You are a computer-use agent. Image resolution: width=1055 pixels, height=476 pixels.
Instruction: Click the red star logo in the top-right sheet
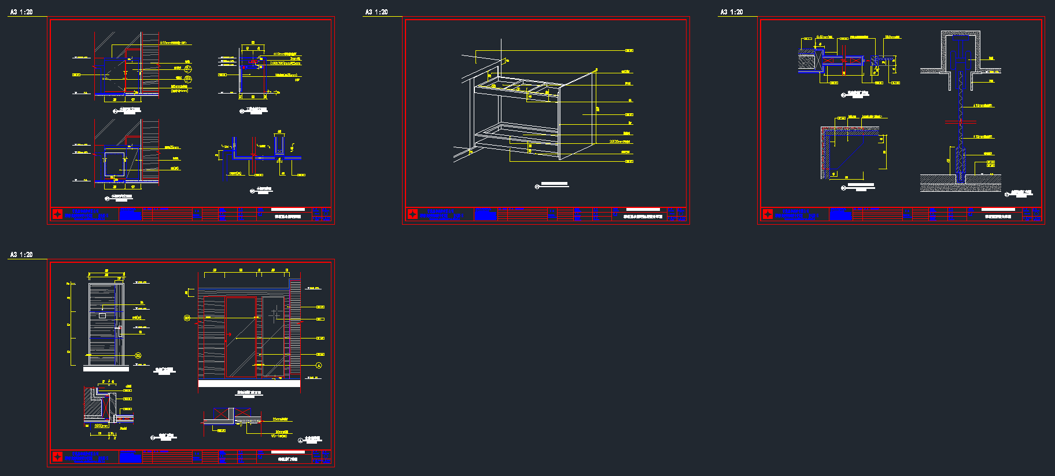pos(768,215)
